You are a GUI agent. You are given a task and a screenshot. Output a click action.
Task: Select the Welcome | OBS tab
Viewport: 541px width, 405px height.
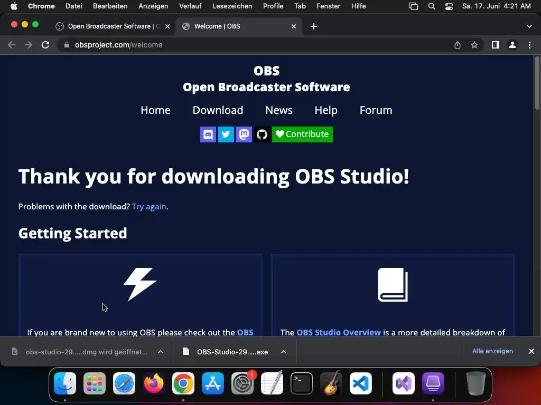click(239, 26)
